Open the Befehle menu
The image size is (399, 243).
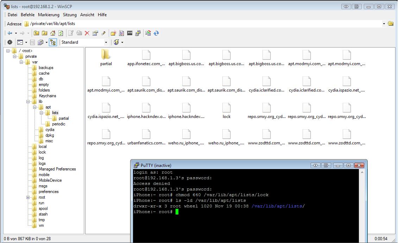[x=27, y=15]
